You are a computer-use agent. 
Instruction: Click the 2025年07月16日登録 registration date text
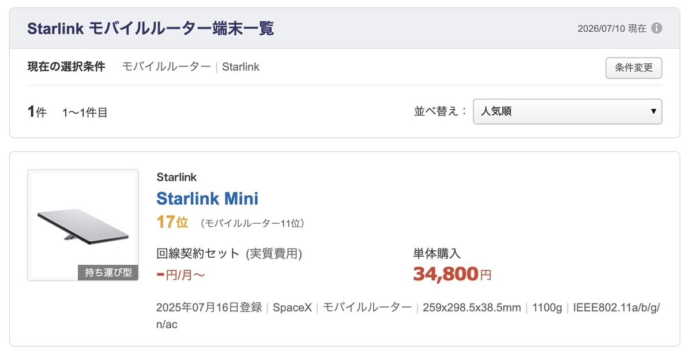(209, 307)
